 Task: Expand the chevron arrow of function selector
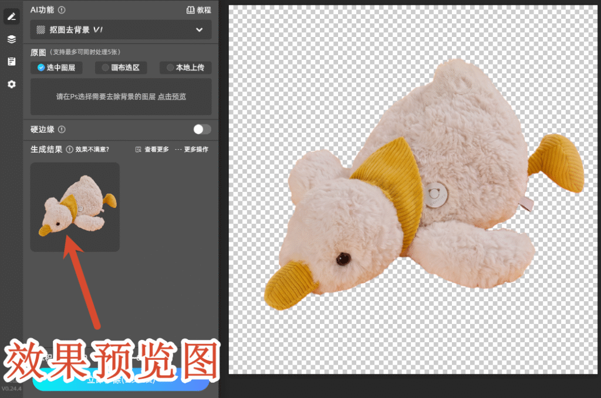[x=200, y=30]
